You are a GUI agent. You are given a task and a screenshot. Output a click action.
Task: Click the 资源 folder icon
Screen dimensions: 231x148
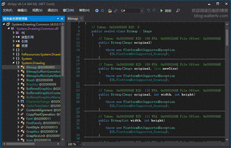(x=18, y=46)
